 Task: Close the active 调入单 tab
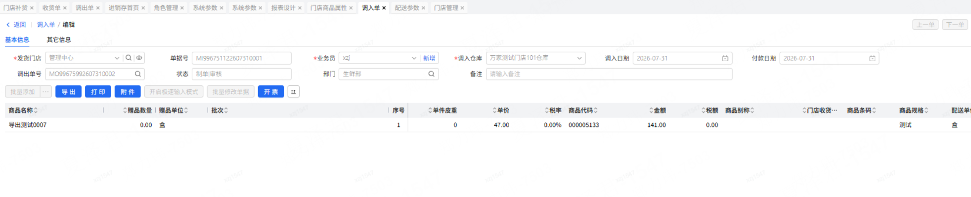[x=384, y=8]
